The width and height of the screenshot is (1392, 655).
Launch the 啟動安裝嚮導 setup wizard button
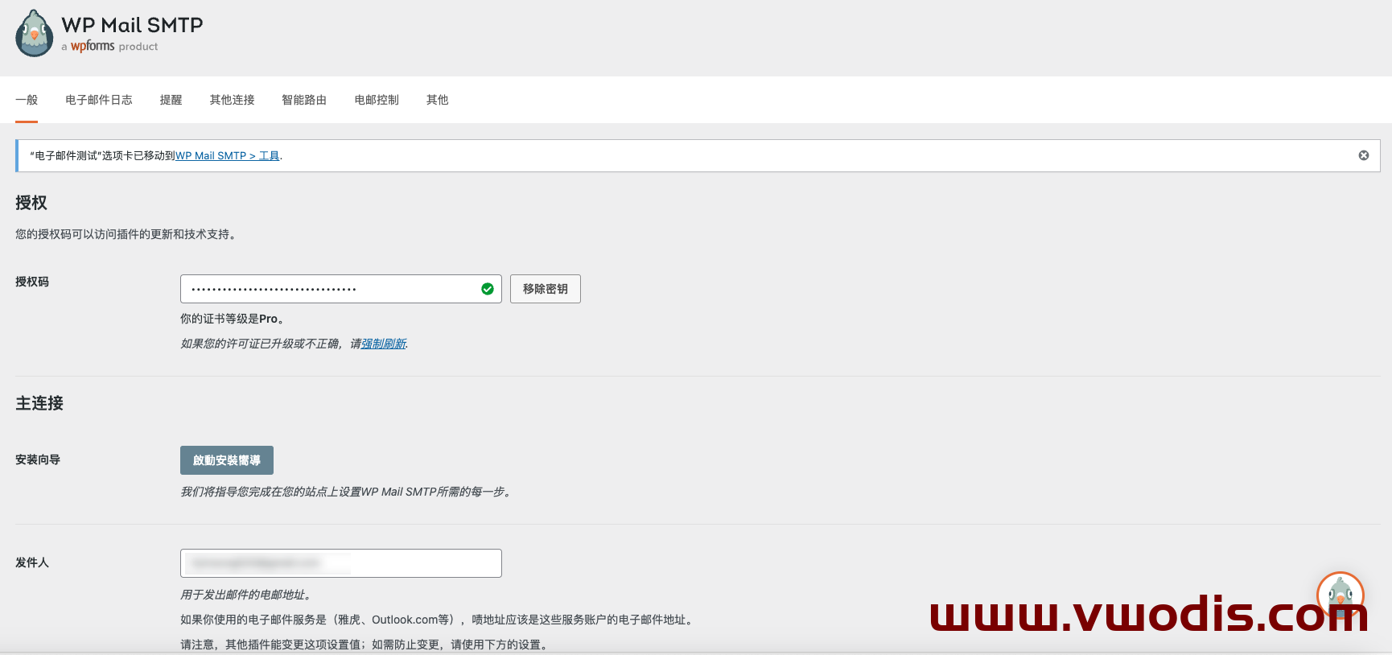coord(227,460)
